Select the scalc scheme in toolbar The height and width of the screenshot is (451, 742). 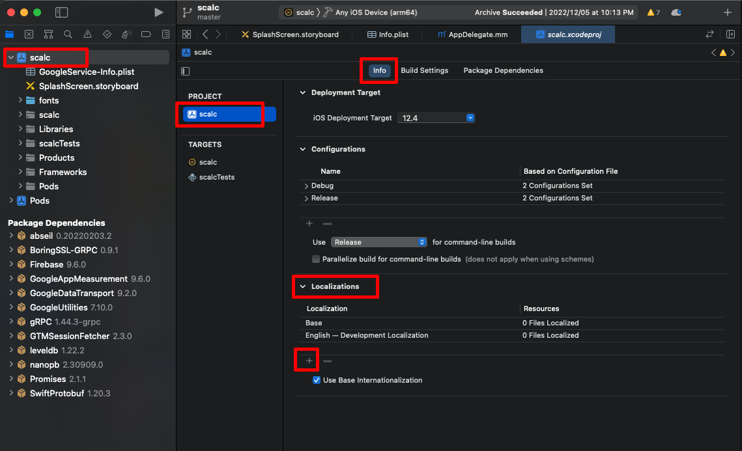[x=299, y=12]
